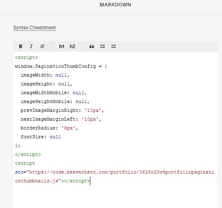Click the MARKDOWN header title

[115, 5]
